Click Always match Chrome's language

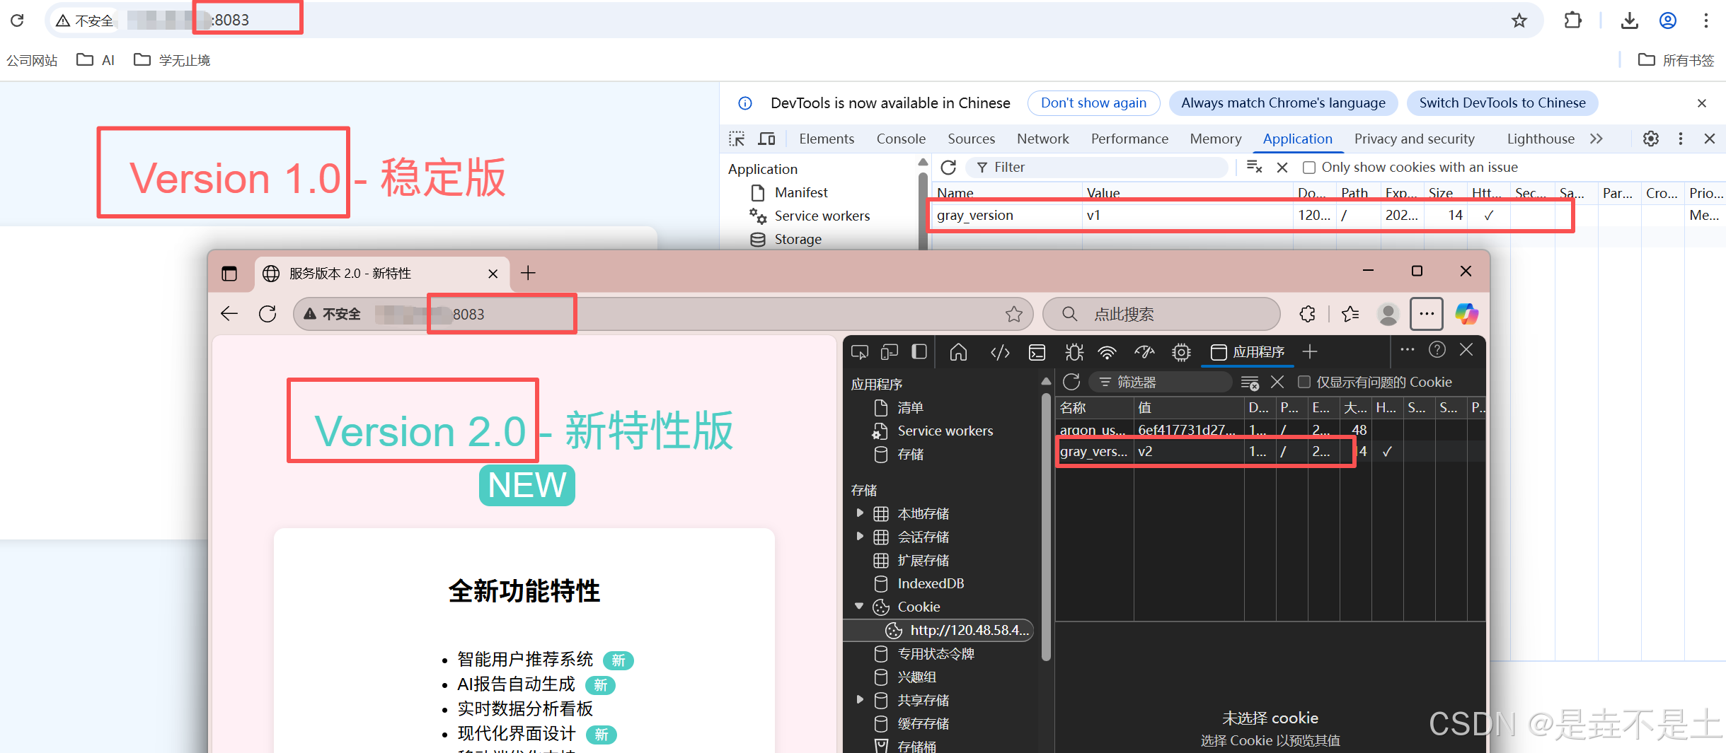tap(1283, 103)
